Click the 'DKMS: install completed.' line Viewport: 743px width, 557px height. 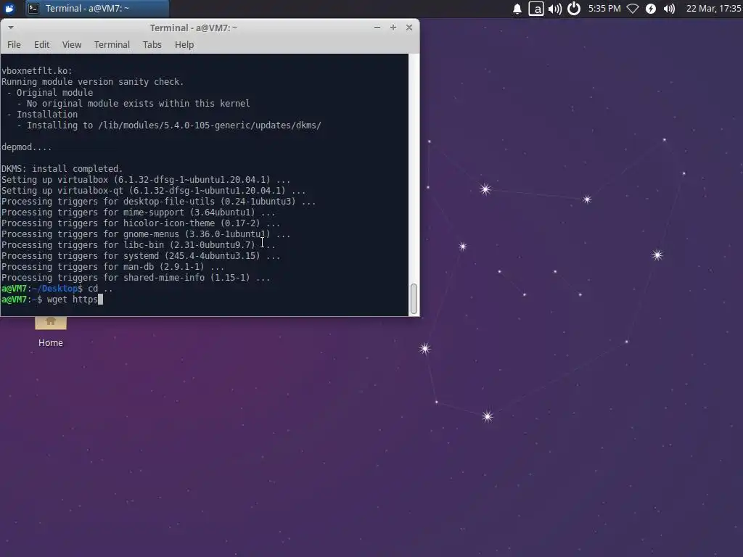click(62, 168)
